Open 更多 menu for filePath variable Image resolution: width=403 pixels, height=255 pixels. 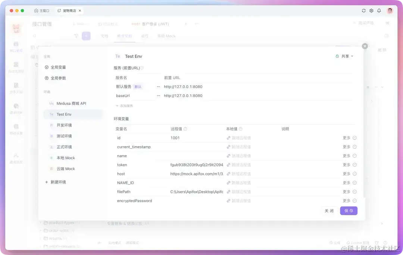point(346,192)
